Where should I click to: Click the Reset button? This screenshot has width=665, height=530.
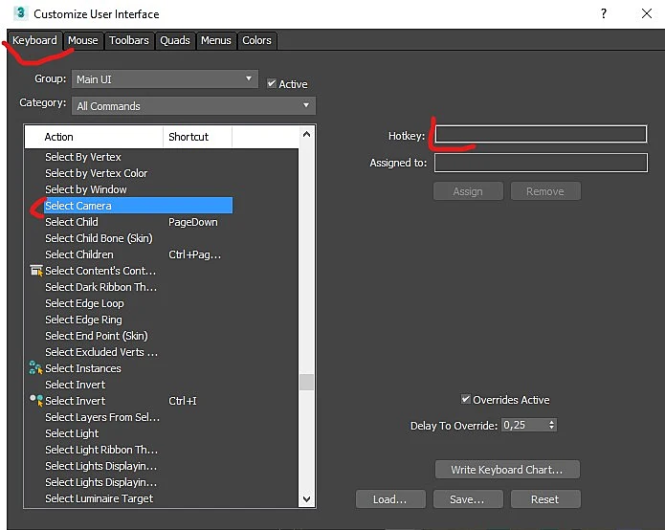[x=545, y=499]
